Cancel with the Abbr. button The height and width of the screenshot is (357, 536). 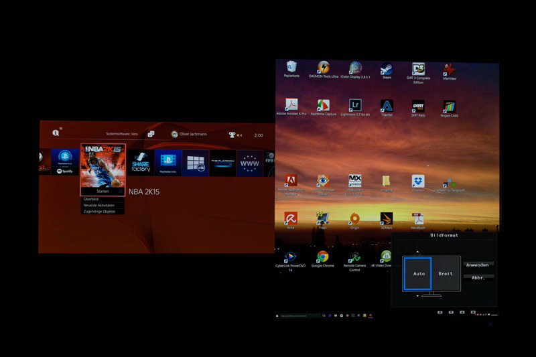[x=478, y=278]
